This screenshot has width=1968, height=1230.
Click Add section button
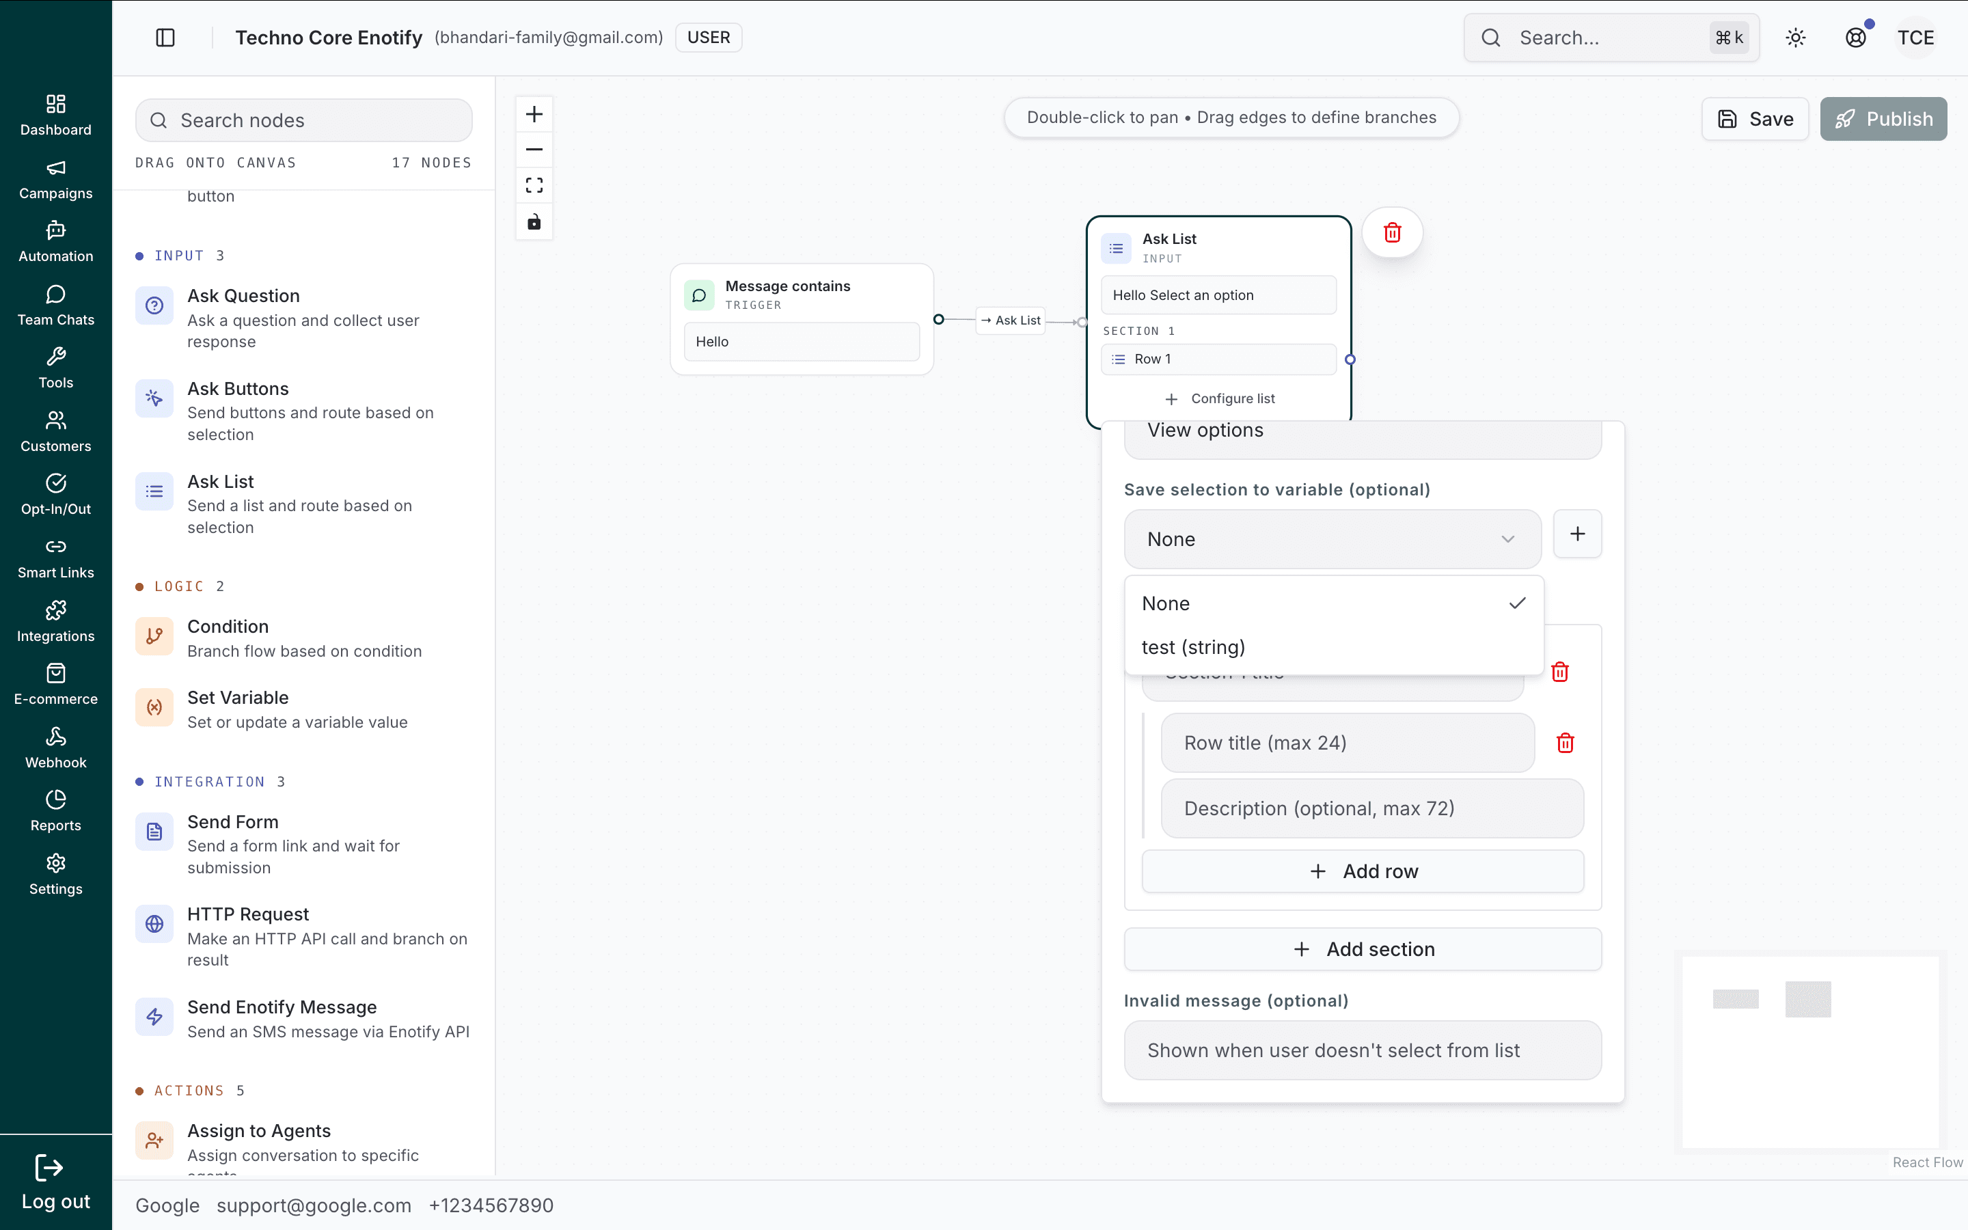coord(1363,949)
